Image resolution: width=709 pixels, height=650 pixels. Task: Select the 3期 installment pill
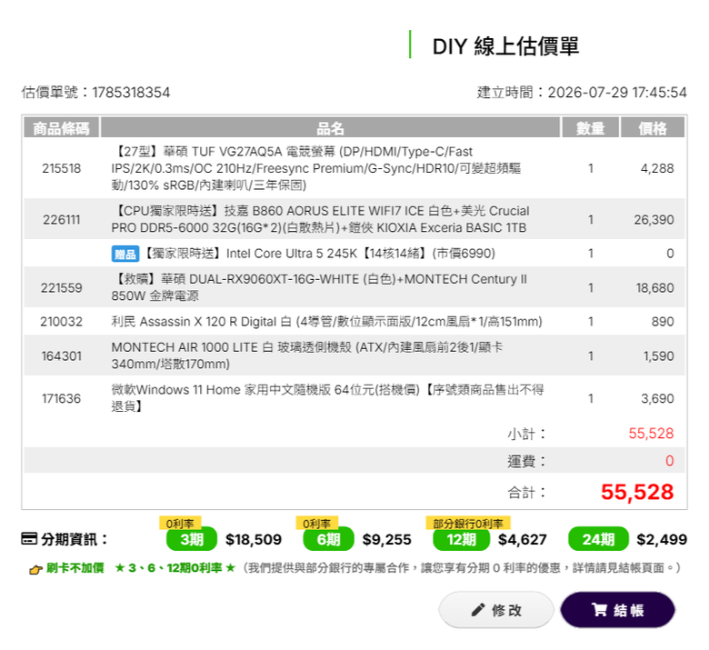click(192, 539)
